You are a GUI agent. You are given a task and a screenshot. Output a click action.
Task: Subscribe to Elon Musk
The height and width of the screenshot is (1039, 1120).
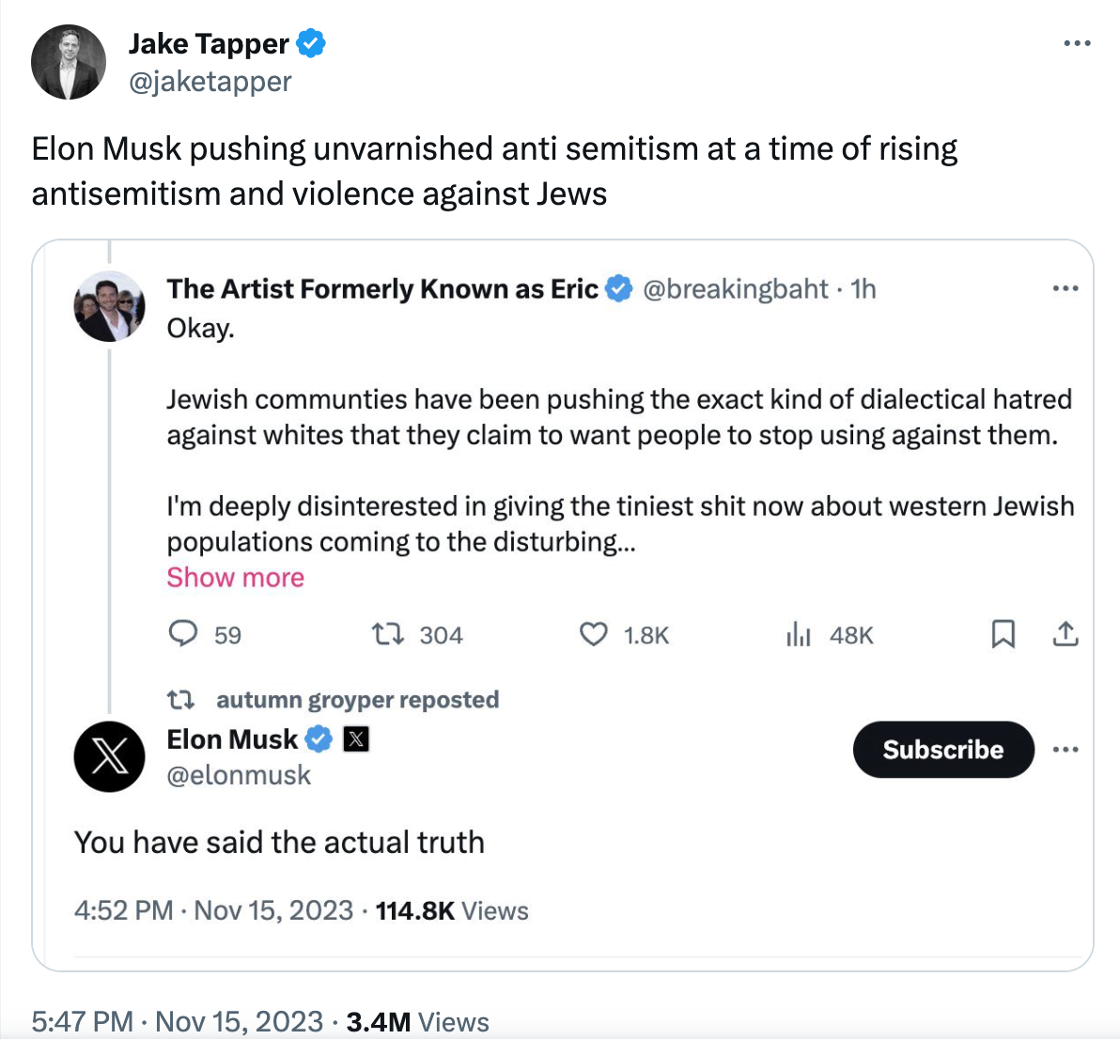tap(942, 750)
